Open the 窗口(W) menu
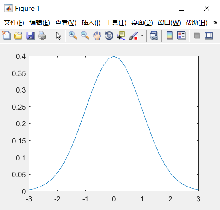 [169, 23]
